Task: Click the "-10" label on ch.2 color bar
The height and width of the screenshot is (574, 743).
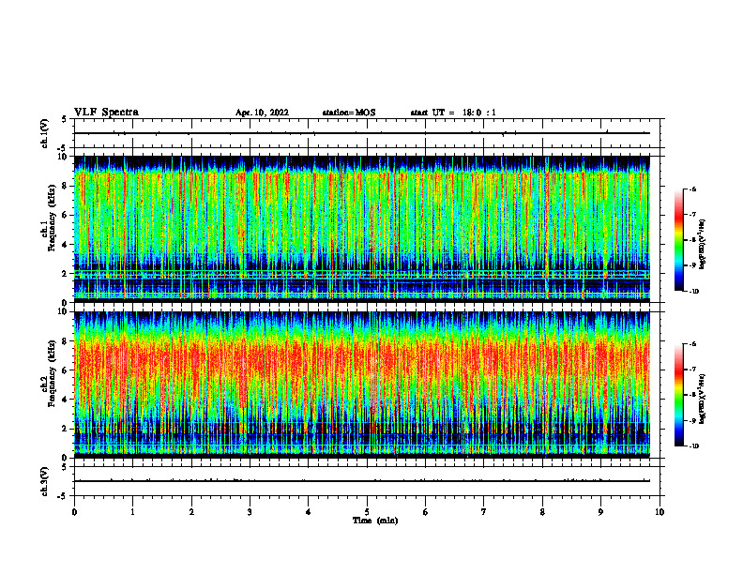Action: (x=694, y=446)
